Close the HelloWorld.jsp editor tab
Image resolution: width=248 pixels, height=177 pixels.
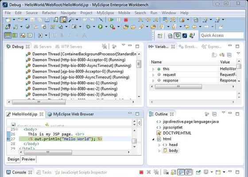42,114
